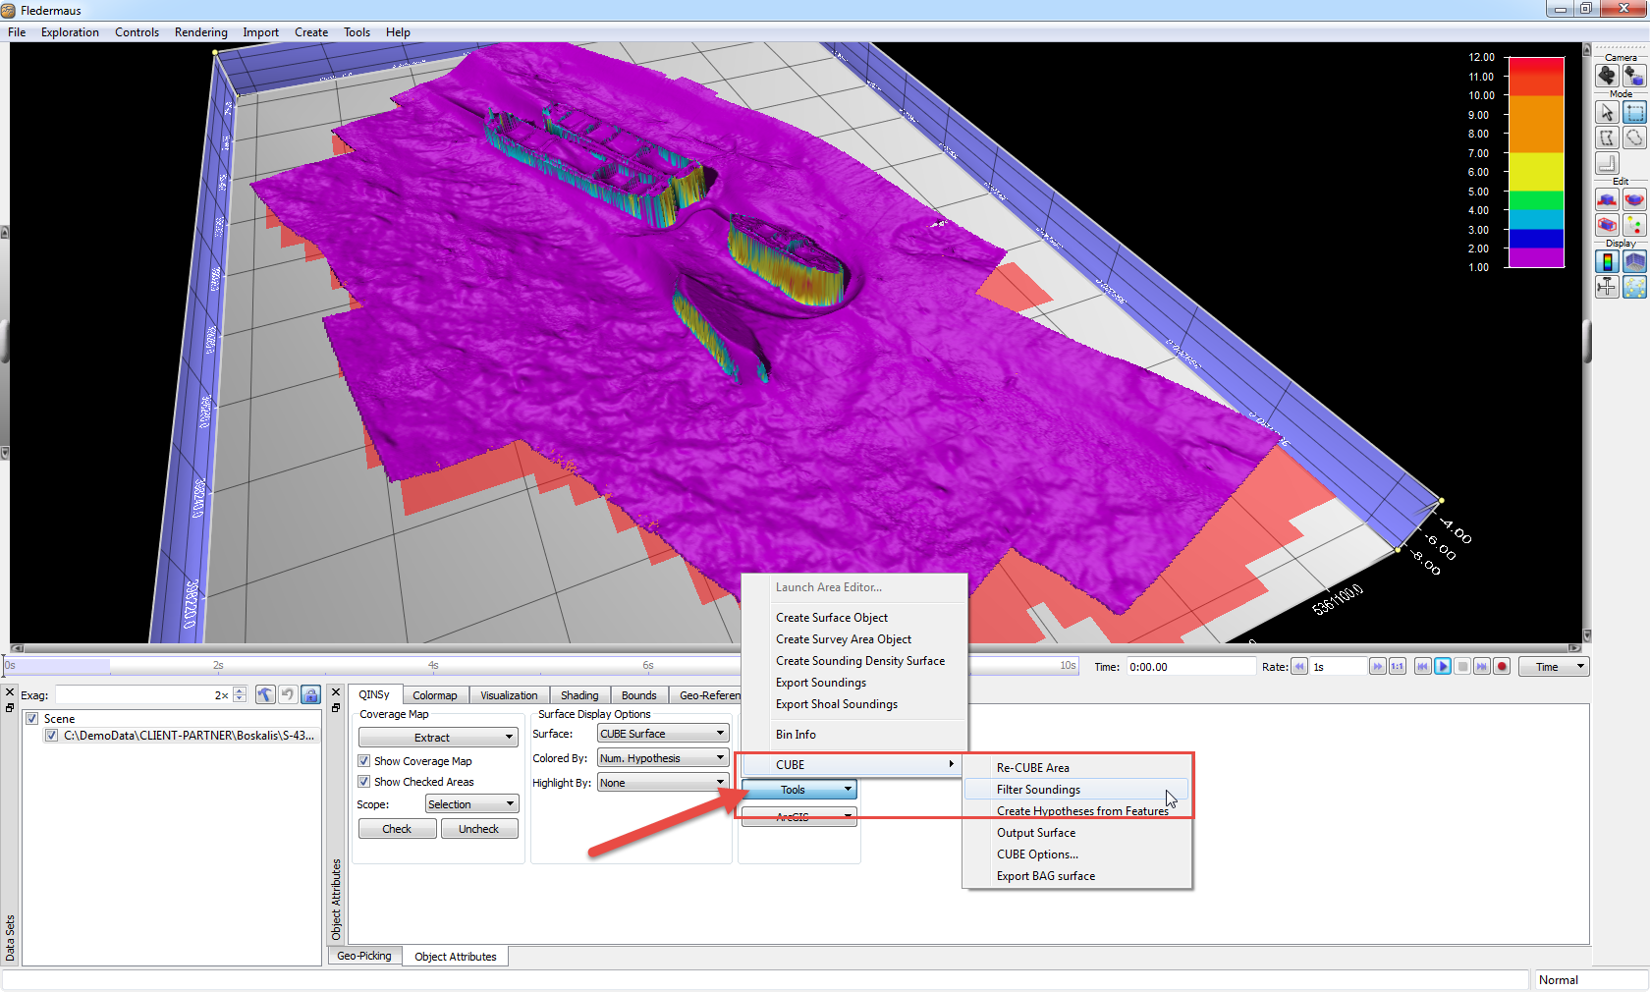Open the Scope Selection dropdown
The width and height of the screenshot is (1650, 992).
(x=471, y=804)
